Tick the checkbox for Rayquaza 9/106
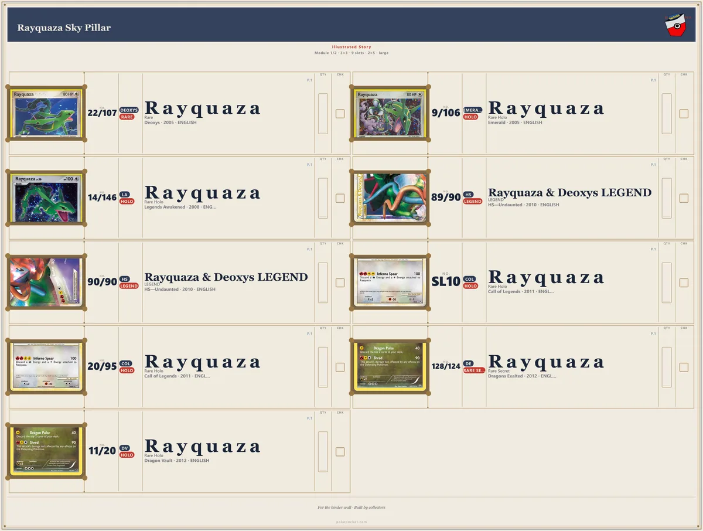 click(x=684, y=114)
